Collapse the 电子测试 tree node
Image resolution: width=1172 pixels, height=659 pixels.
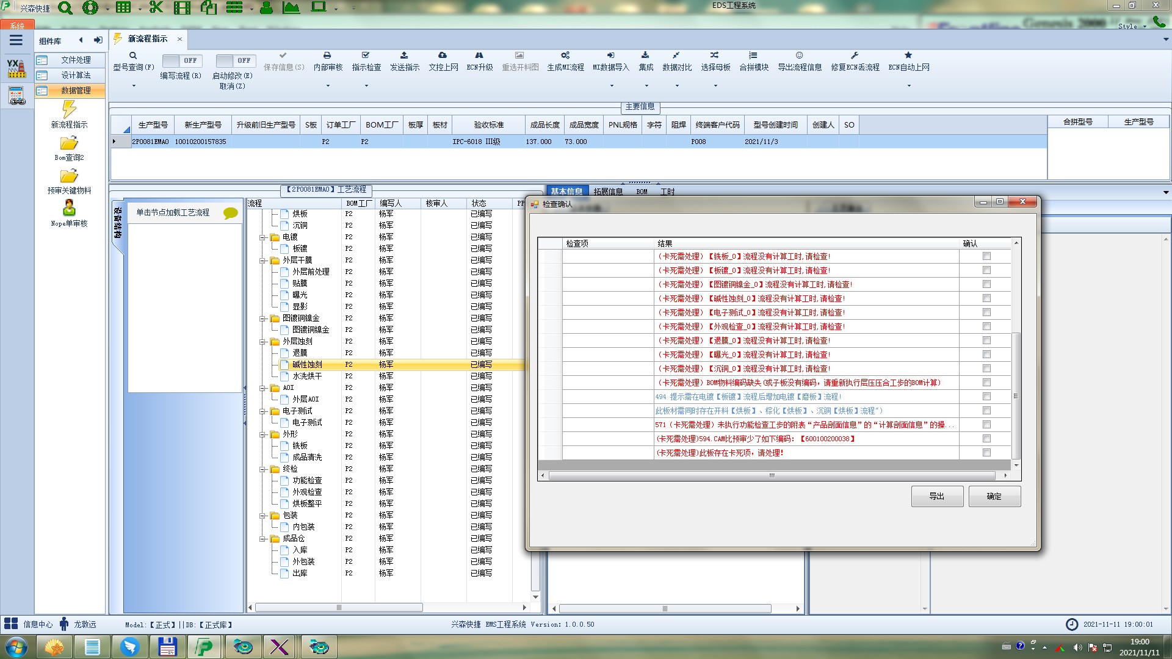(x=262, y=411)
